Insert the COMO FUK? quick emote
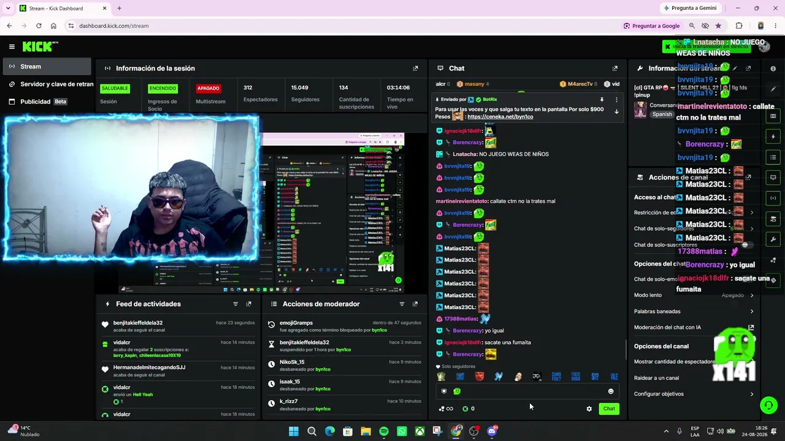Viewport: 785px width, 441px height. point(556,377)
